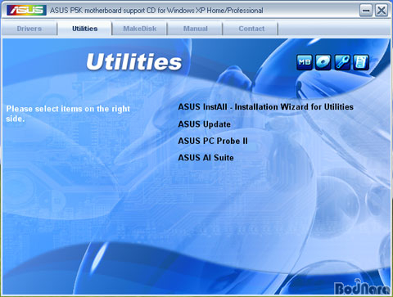Go to the Manual tab

click(x=195, y=29)
